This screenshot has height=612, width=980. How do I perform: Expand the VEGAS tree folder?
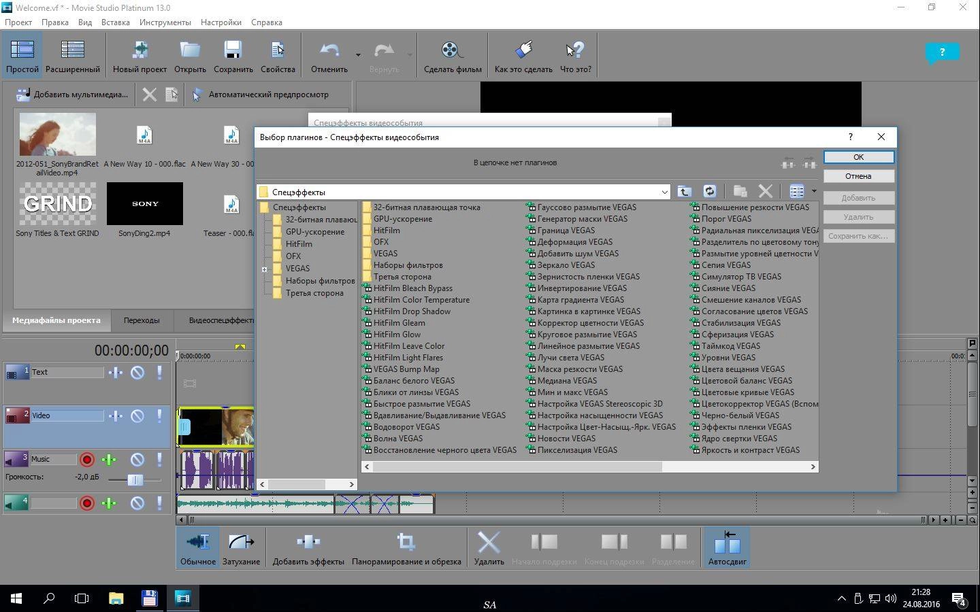pyautogui.click(x=265, y=269)
